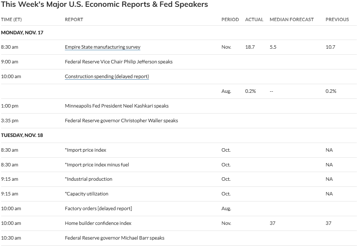This screenshot has height=246, width=358.
Task: Click the Neel Kashkari speaks entry
Action: 117,106
